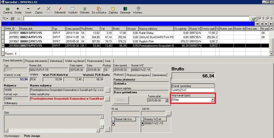274x138 pixels.
Task: Copy document Do schowka
Action: 99,10
